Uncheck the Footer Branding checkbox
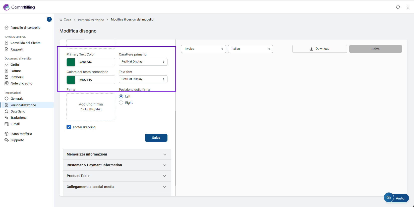The image size is (414, 207). coord(69,127)
